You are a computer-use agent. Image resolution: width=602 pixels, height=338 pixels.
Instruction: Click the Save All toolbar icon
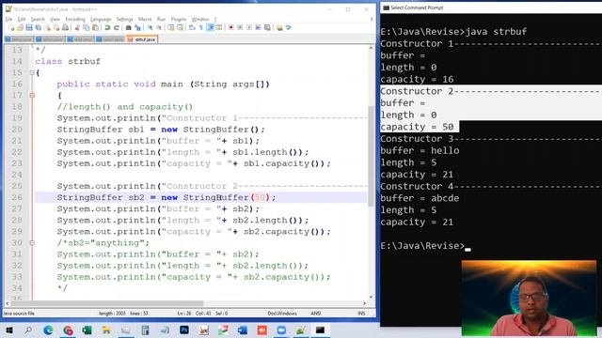click(38, 27)
